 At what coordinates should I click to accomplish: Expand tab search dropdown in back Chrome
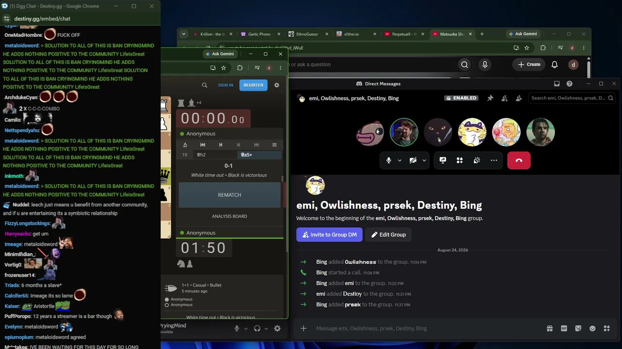pos(183,34)
